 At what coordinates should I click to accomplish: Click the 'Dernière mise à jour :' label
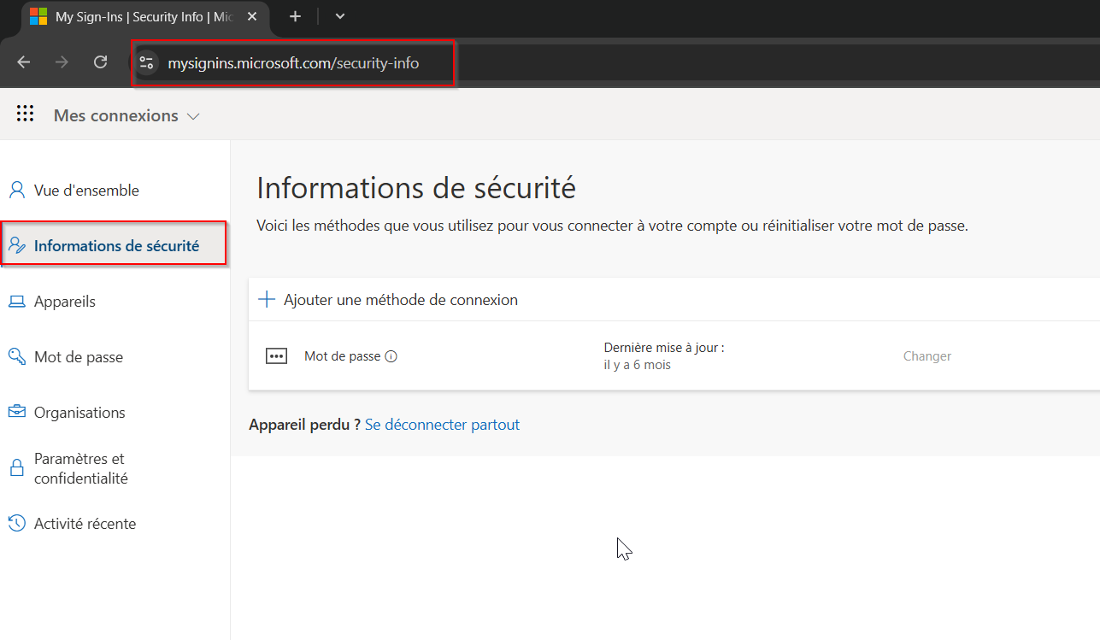664,348
